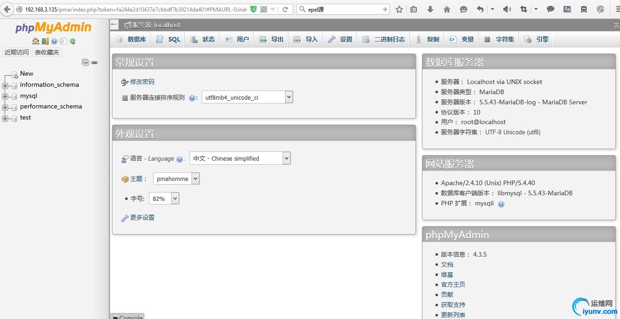Click help icon beside PHP 扩展 mysqli
The height and width of the screenshot is (319, 620).
pos(501,204)
